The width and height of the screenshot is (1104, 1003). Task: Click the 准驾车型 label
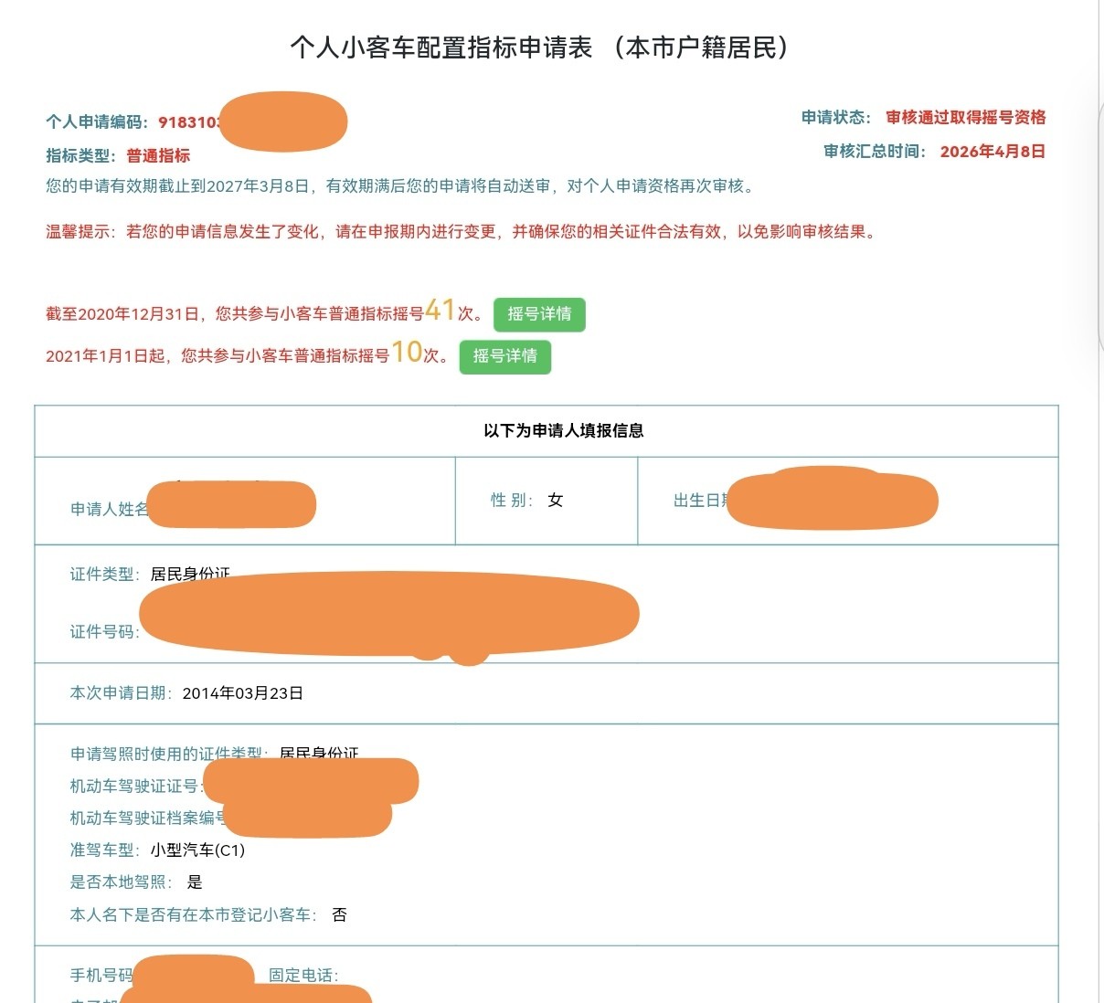[x=105, y=850]
